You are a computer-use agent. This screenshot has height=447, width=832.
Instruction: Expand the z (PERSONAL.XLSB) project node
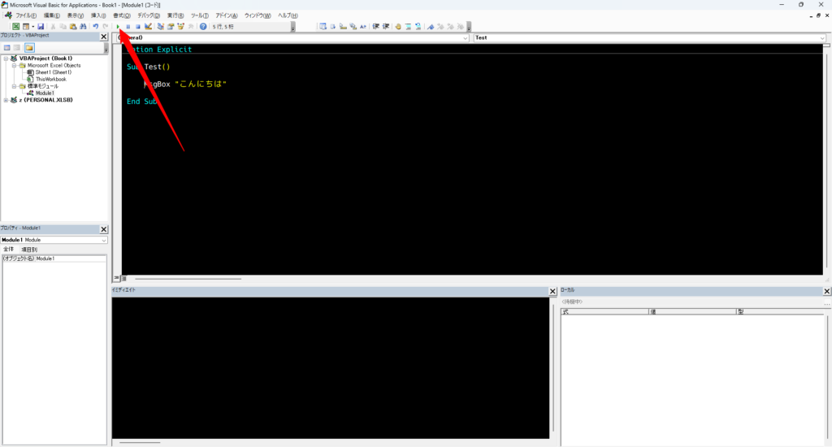[6, 100]
